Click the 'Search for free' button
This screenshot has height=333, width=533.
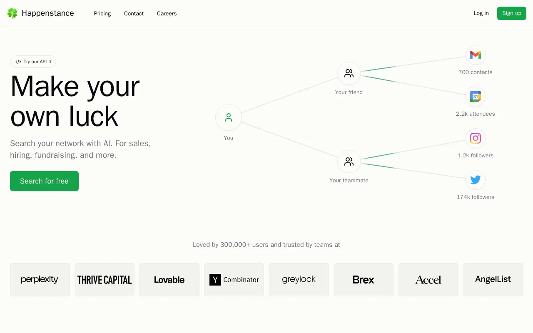(44, 181)
